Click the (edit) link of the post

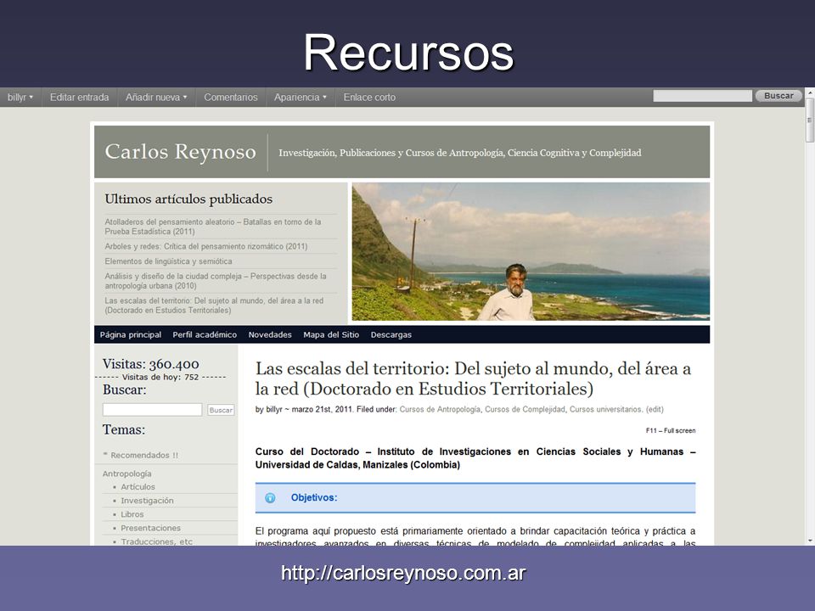point(655,409)
